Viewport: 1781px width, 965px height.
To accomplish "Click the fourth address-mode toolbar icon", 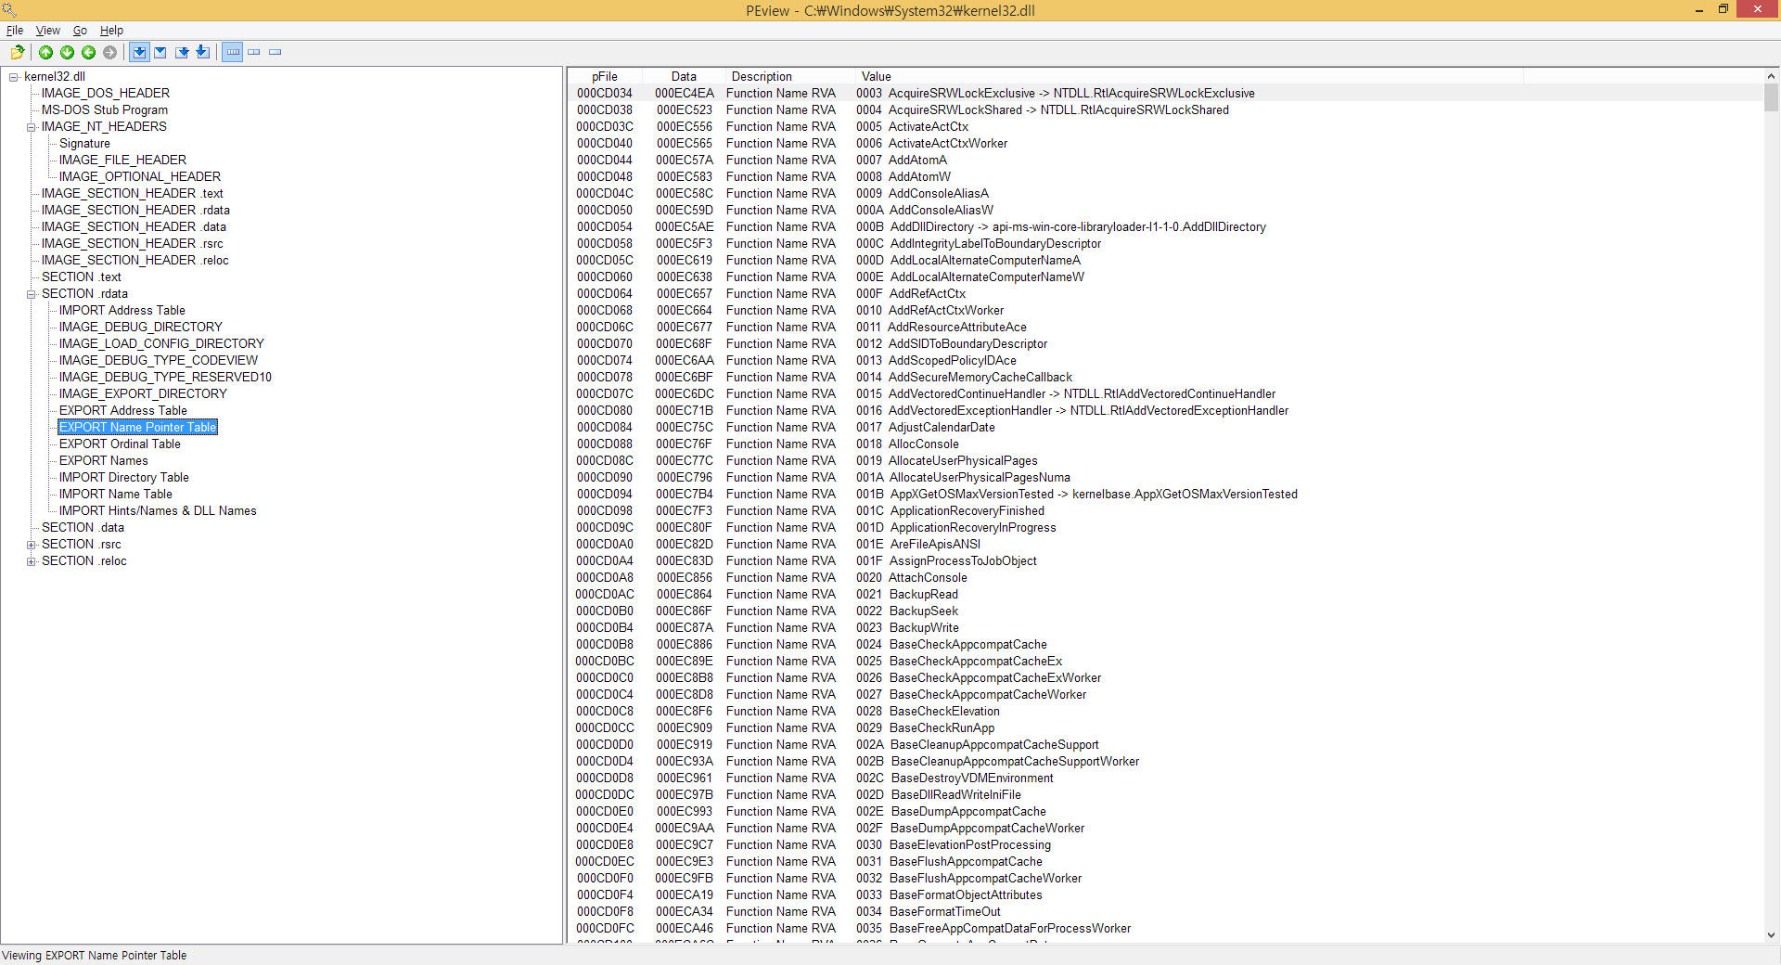I will pos(203,52).
